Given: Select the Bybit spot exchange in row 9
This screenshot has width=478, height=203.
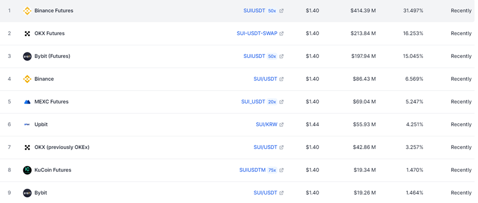Looking at the screenshot, I should pos(41,193).
